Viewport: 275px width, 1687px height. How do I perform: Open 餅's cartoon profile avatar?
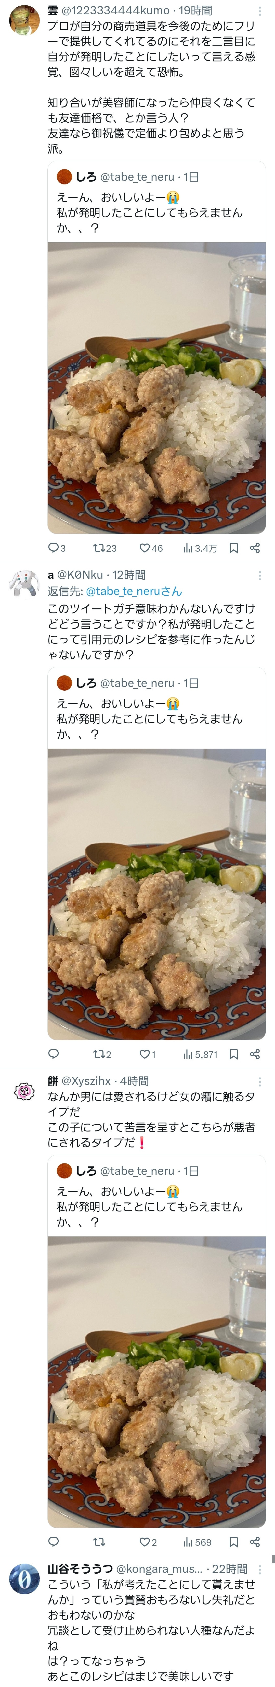[x=24, y=1091]
